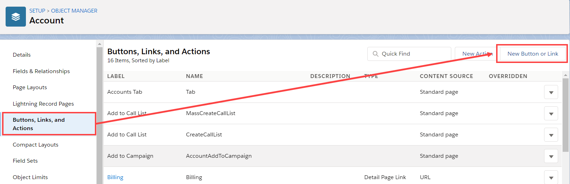Image resolution: width=570 pixels, height=184 pixels.
Task: Go to the Setup breadcrumb link
Action: (37, 11)
